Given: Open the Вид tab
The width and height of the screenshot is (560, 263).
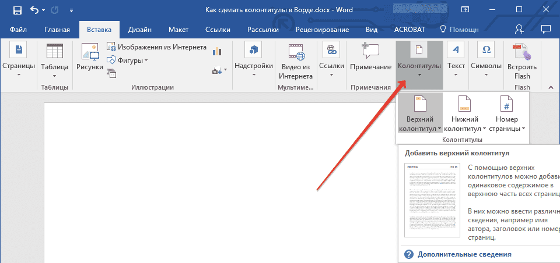Looking at the screenshot, I should 372,30.
